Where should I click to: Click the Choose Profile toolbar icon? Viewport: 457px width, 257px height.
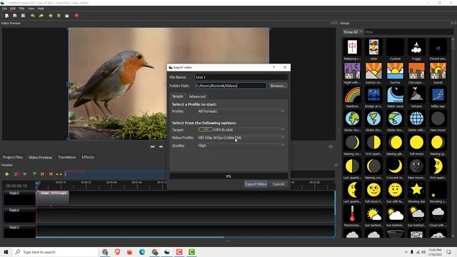(x=59, y=16)
